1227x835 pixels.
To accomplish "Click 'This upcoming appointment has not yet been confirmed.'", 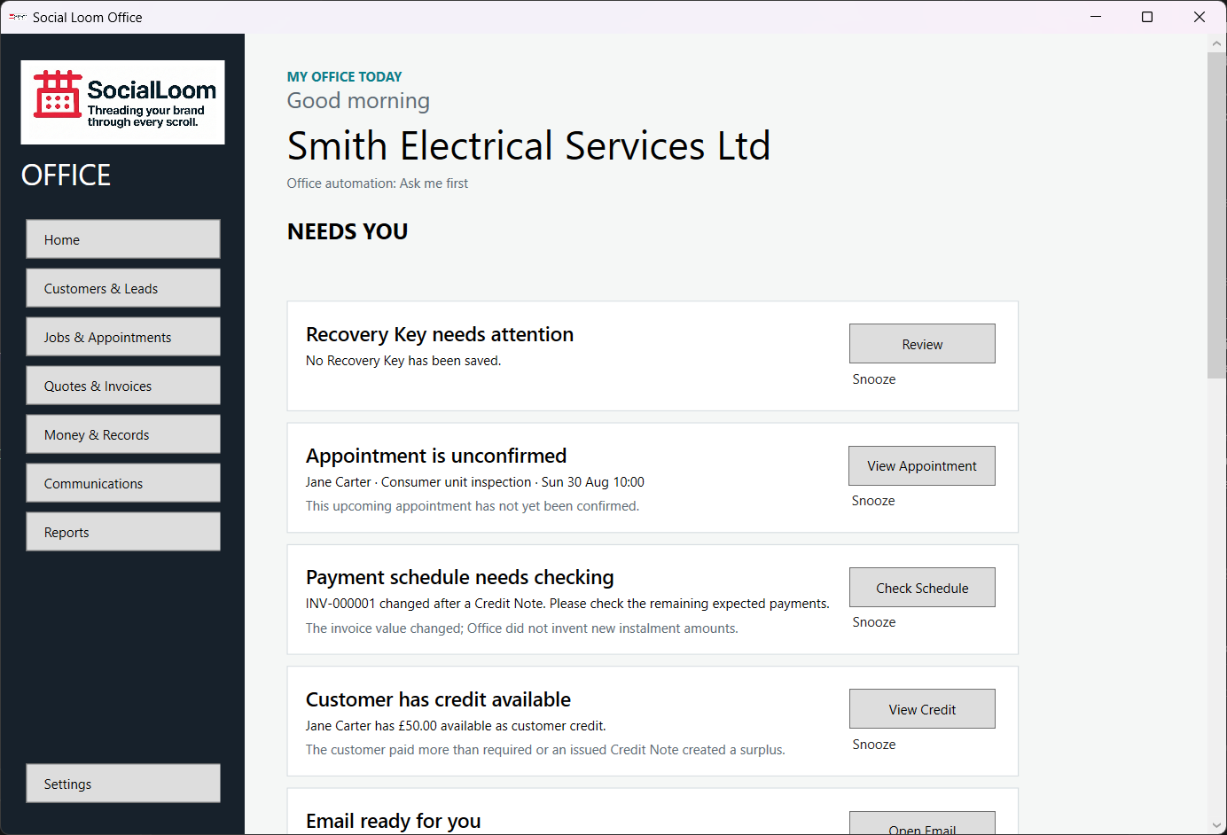I will pyautogui.click(x=473, y=506).
